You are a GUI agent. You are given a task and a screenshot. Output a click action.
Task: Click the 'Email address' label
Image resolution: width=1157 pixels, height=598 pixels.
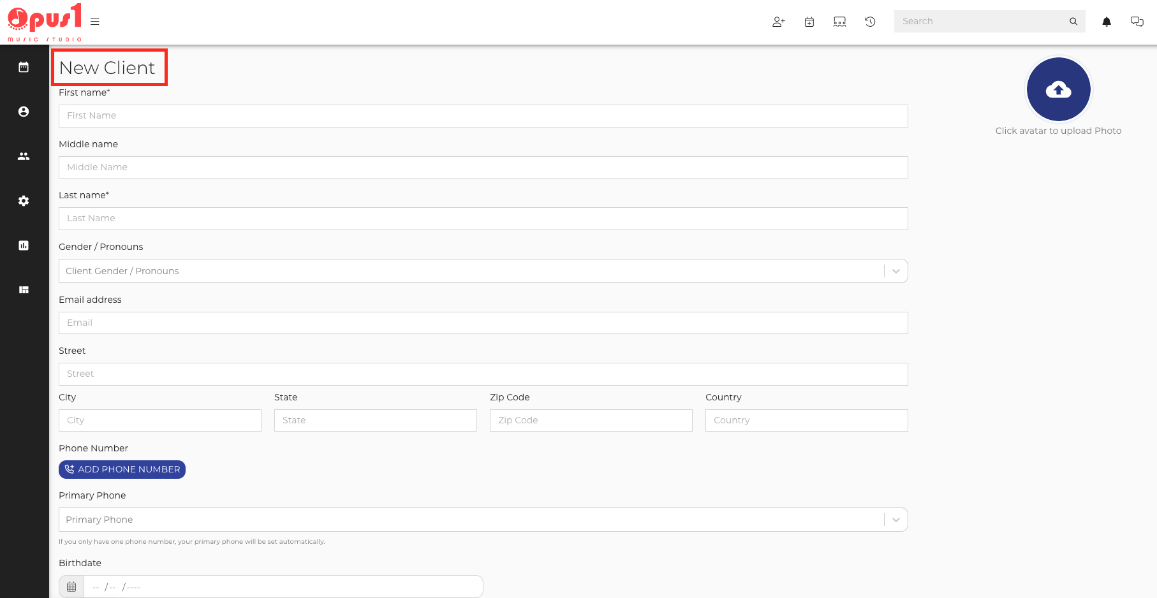(90, 300)
